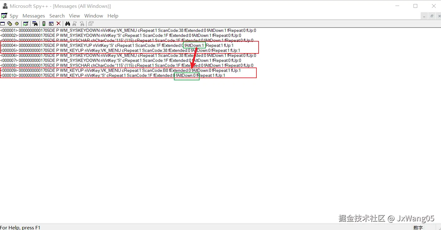Click the 'For Help, press F1' status text
441x230 pixels.
click(20, 227)
